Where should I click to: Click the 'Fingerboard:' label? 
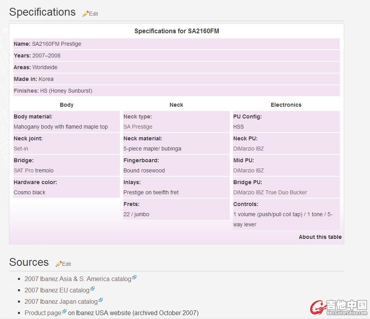point(141,160)
